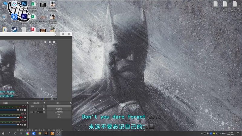
Task: Expand hidden system tray icons chevron
Action: coord(202,134)
